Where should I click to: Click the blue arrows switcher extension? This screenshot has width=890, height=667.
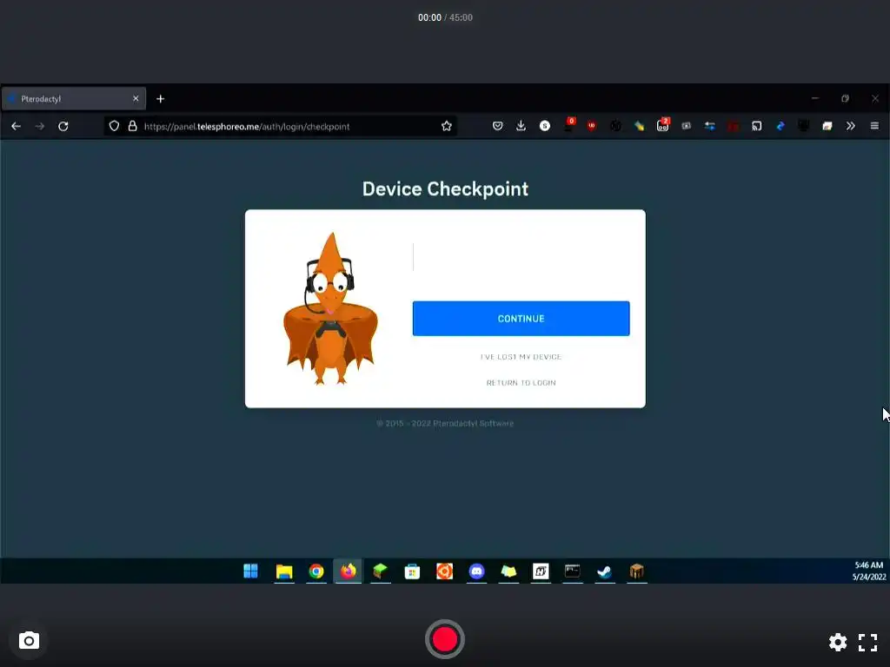[709, 126]
